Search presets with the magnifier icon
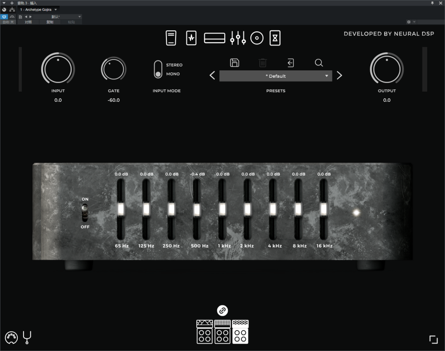This screenshot has height=351, width=445. (319, 63)
